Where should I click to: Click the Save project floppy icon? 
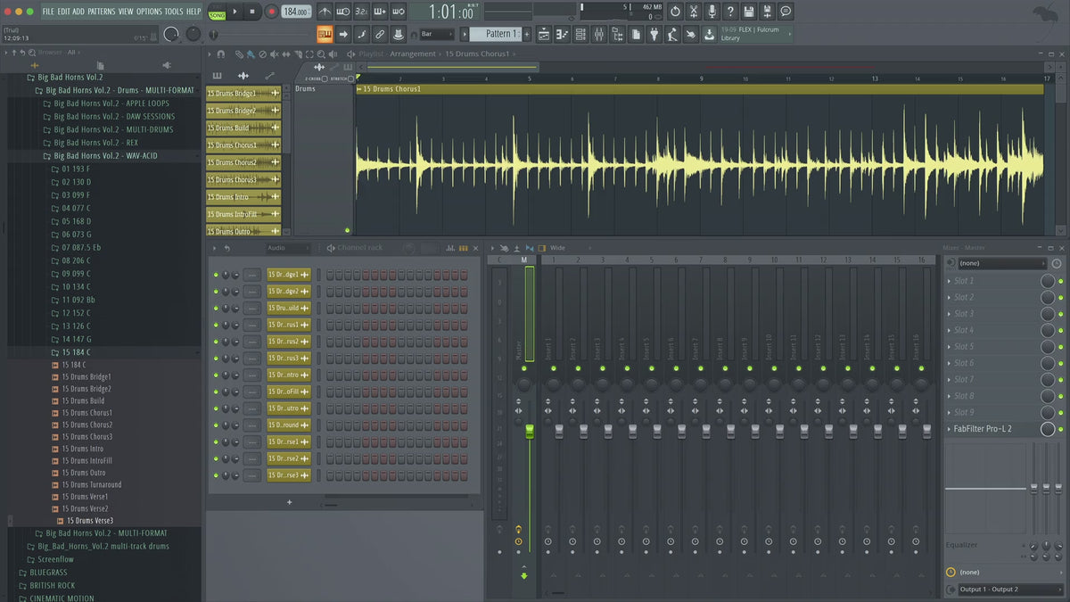(x=749, y=12)
